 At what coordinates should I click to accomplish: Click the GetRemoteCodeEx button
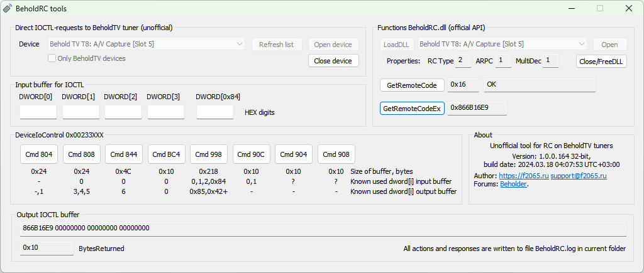[x=412, y=108]
